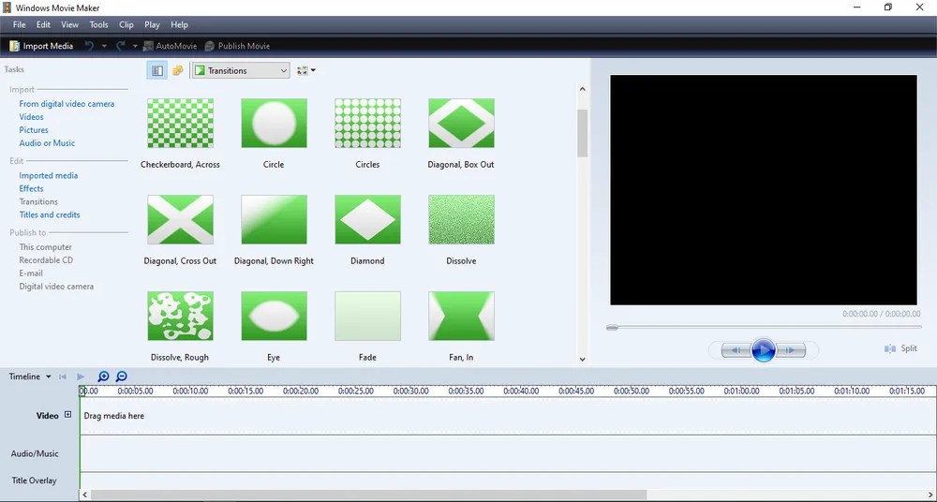937x502 pixels.
Task: Click the Next Frame button
Action: pos(791,350)
